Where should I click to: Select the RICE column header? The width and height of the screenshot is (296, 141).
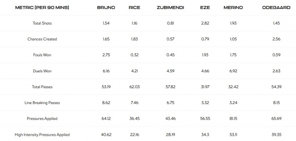click(134, 7)
